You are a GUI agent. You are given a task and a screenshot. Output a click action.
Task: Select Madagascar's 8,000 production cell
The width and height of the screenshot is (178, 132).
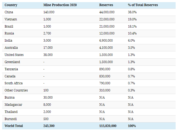coord(47,104)
